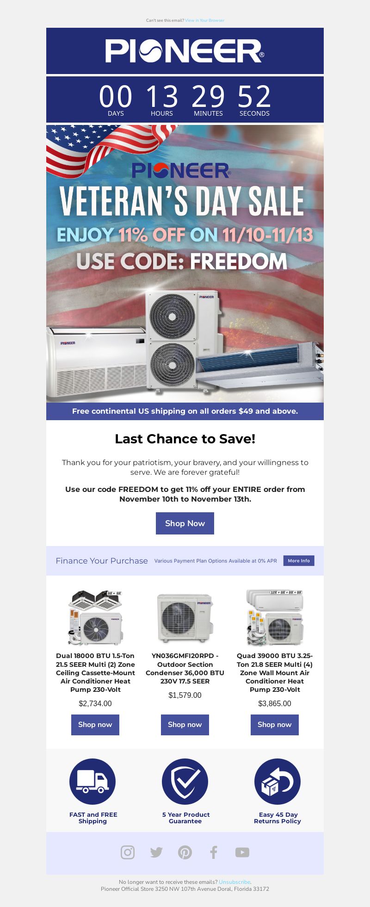Open the Veteran's Day Sale banner image

(x=185, y=264)
